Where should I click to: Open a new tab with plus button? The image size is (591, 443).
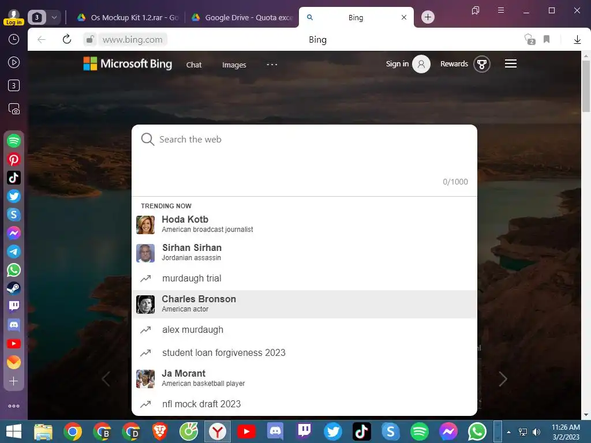pyautogui.click(x=428, y=17)
